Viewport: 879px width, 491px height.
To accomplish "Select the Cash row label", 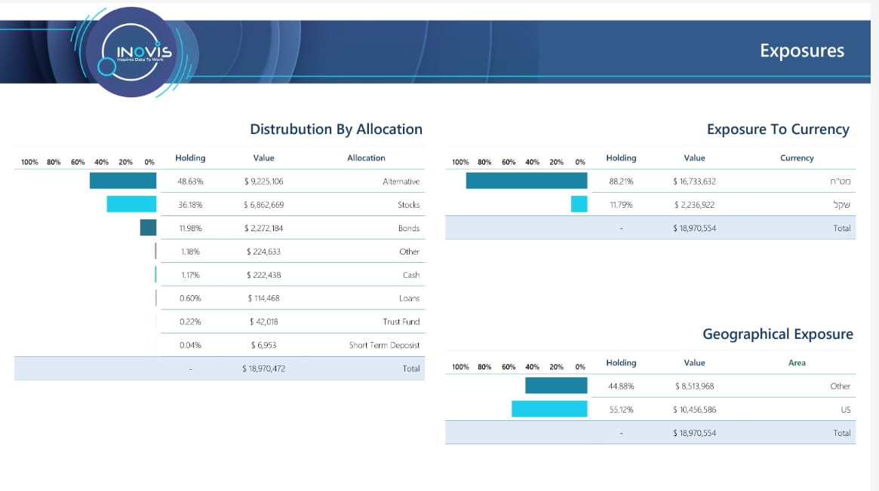I will click(410, 275).
